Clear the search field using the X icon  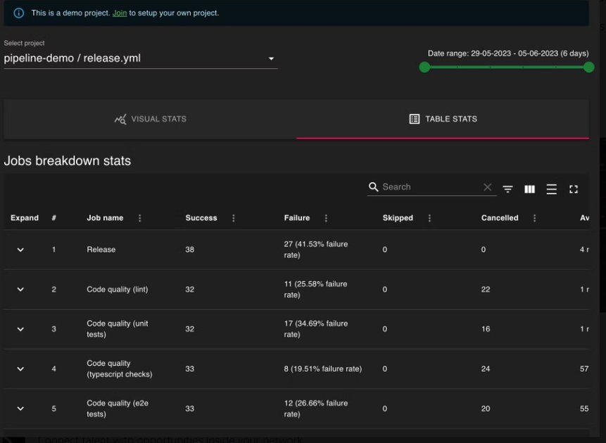point(487,186)
